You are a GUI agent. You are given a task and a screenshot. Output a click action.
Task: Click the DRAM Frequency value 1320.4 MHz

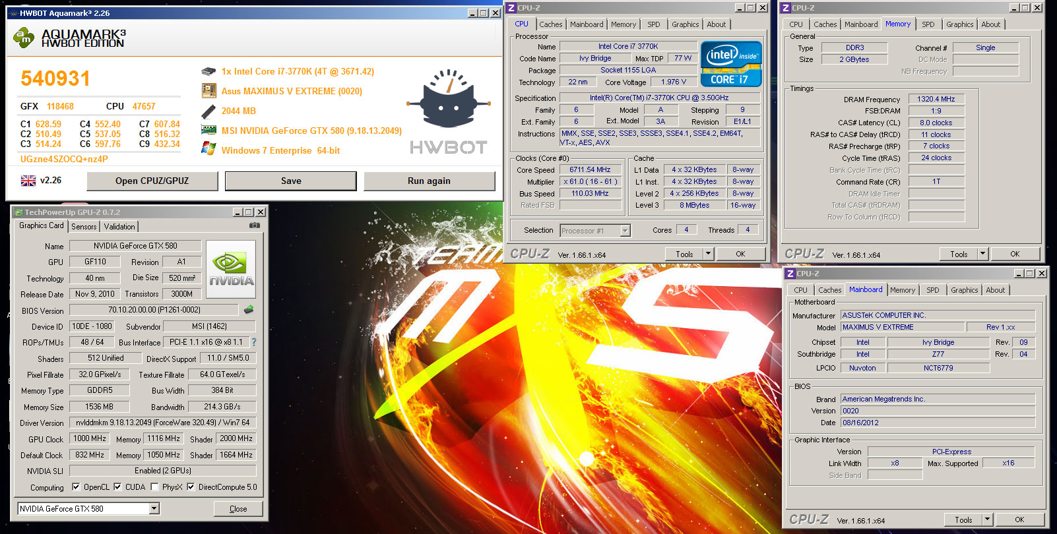936,99
